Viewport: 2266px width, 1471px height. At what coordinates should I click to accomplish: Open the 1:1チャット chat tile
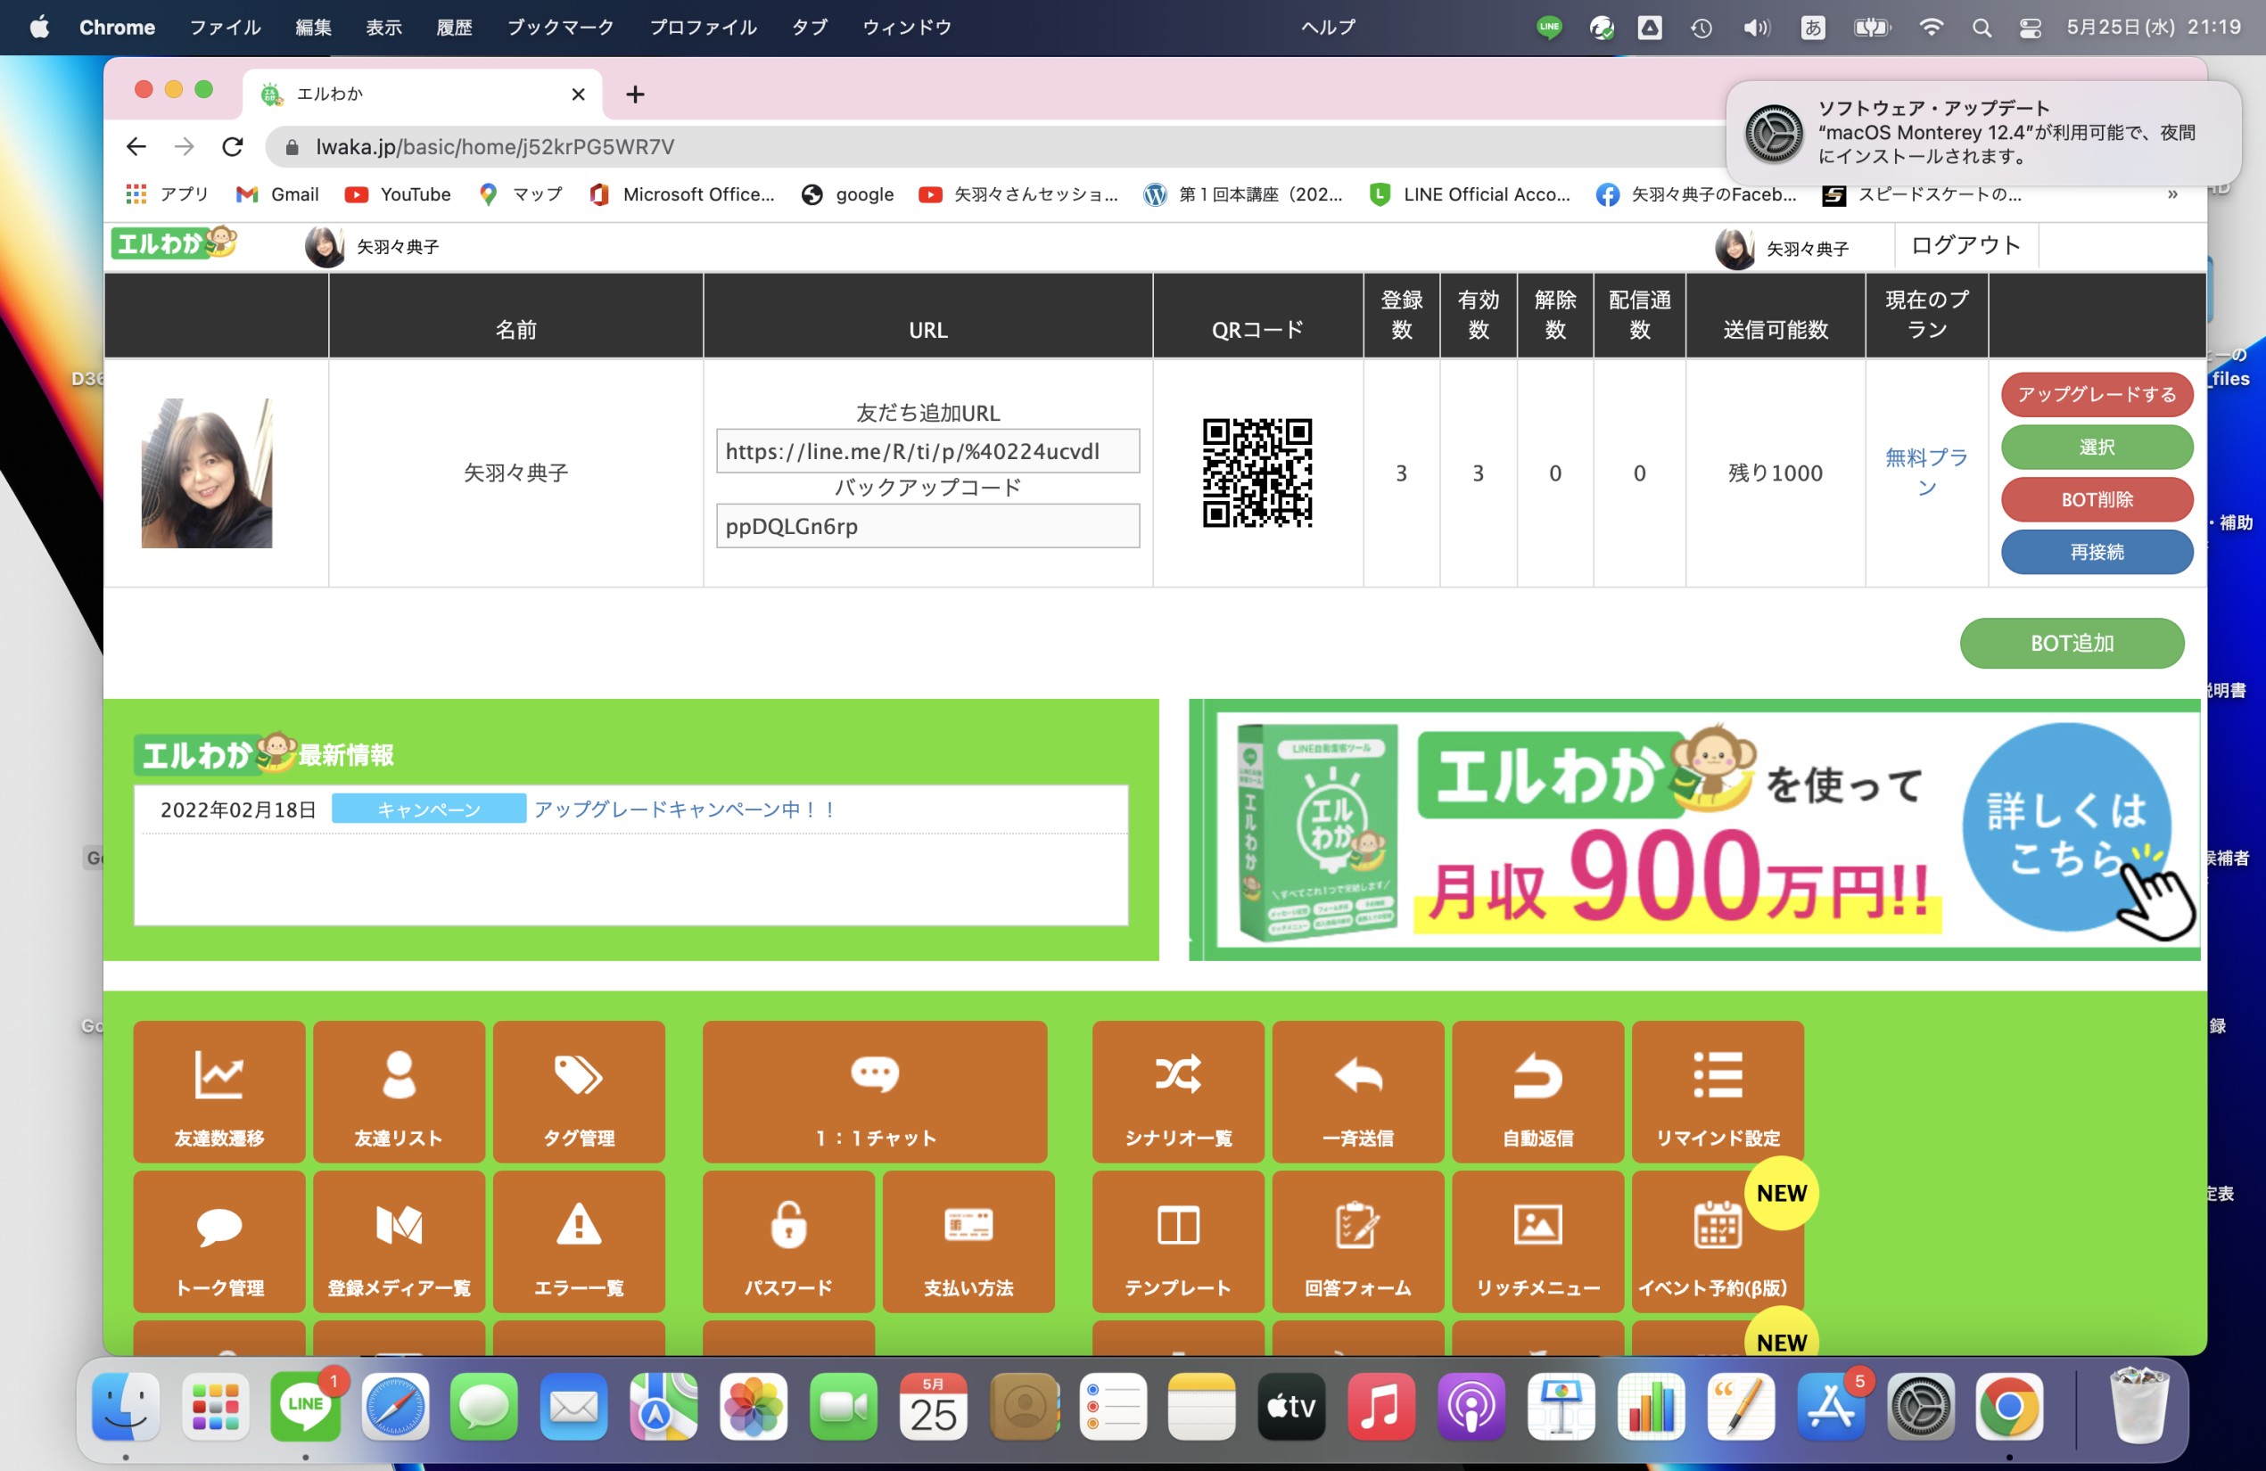coord(875,1091)
